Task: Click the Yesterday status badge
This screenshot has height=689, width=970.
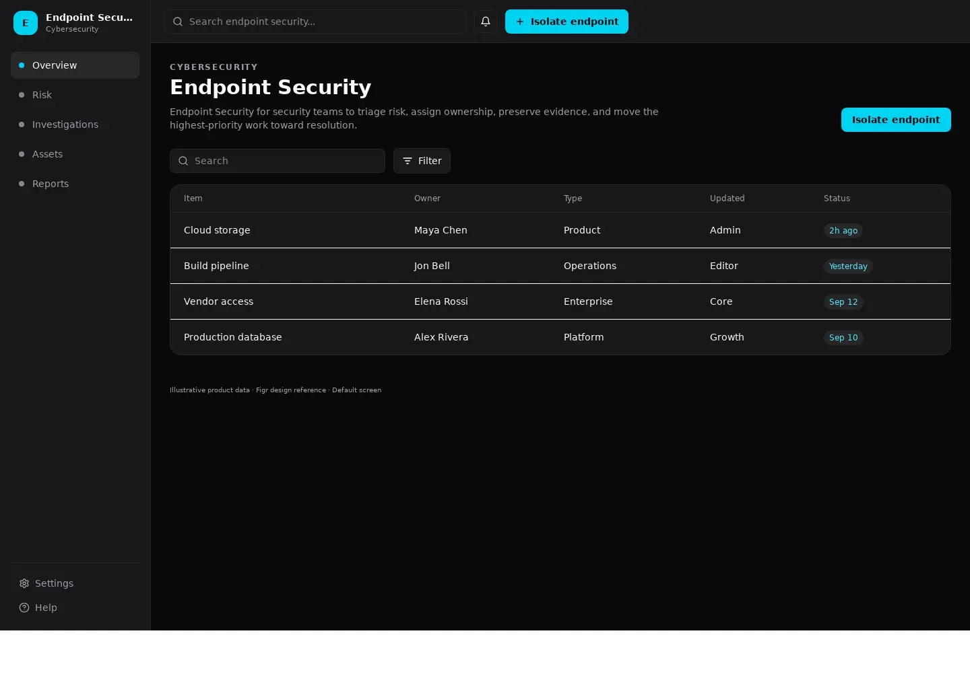Action: pos(848,266)
